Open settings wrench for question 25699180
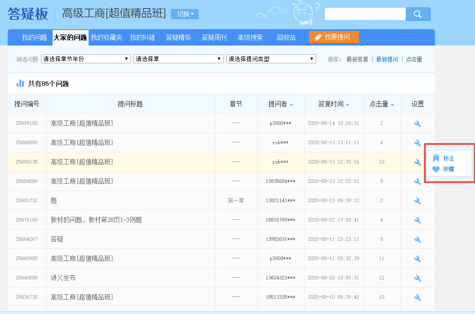This screenshot has height=314, width=475. pos(417,123)
